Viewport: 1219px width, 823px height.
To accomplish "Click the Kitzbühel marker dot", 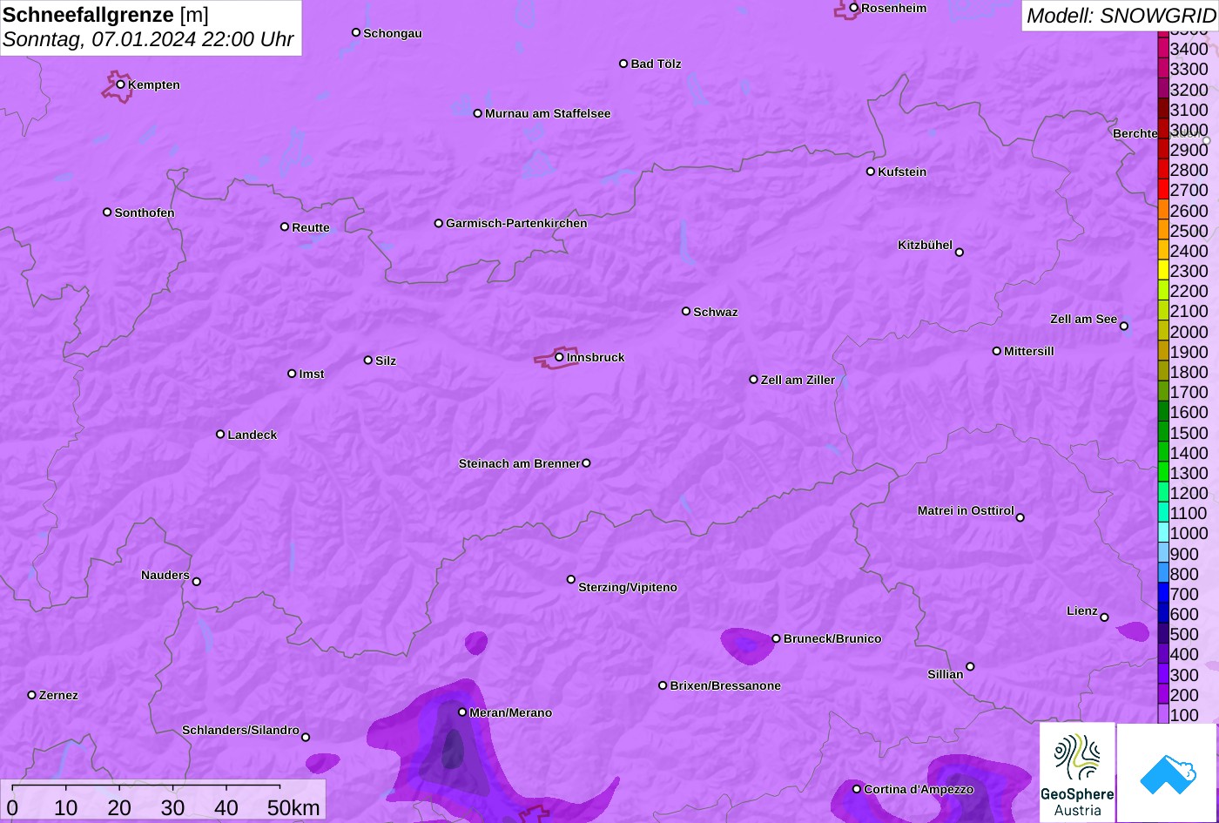I will click(960, 253).
